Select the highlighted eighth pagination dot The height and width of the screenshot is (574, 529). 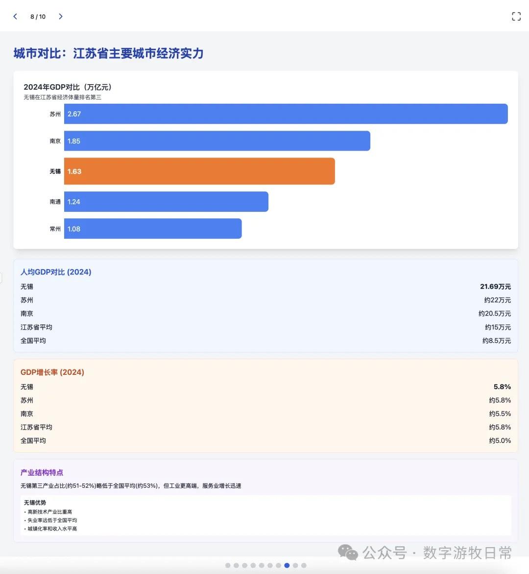point(287,565)
